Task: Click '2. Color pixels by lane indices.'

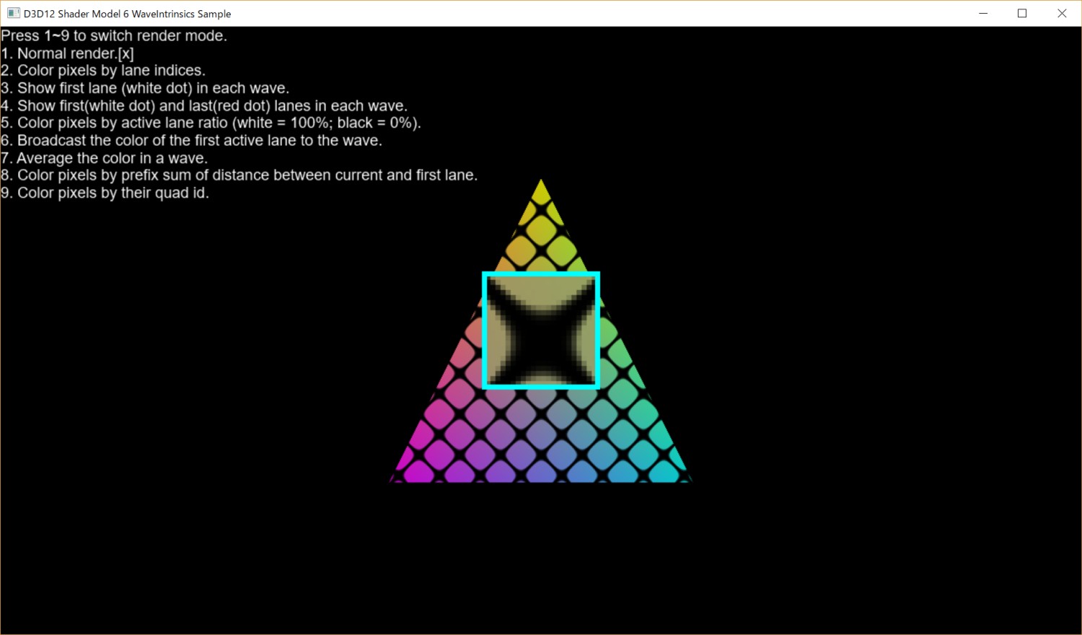Action: point(103,71)
